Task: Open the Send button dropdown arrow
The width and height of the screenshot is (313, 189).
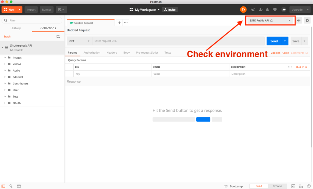Action: 285,41
